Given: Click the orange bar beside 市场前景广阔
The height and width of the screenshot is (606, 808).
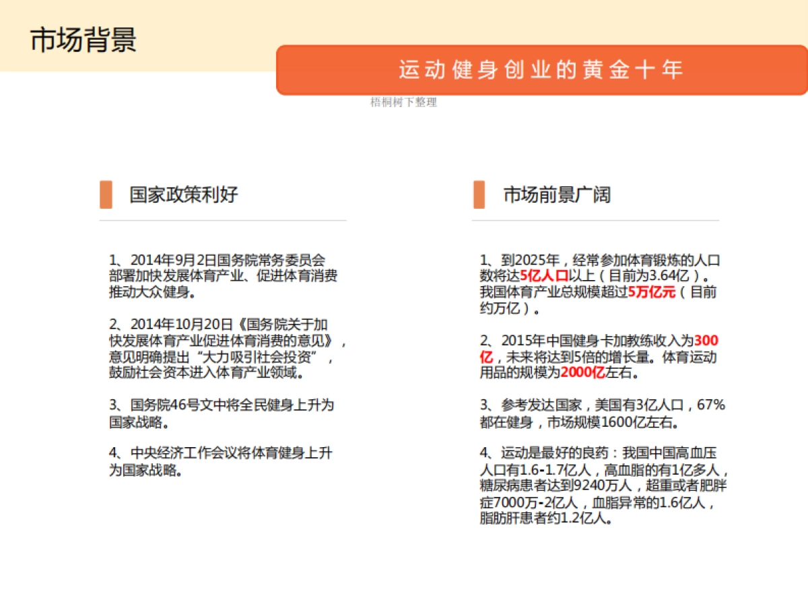Looking at the screenshot, I should (479, 196).
